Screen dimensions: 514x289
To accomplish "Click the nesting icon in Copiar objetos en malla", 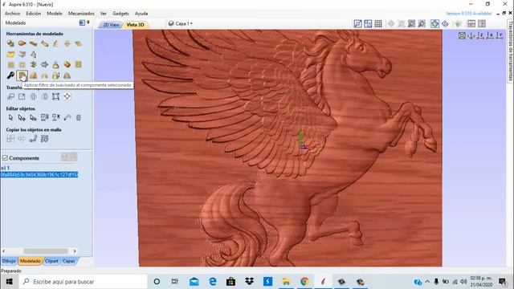I will 45,139.
